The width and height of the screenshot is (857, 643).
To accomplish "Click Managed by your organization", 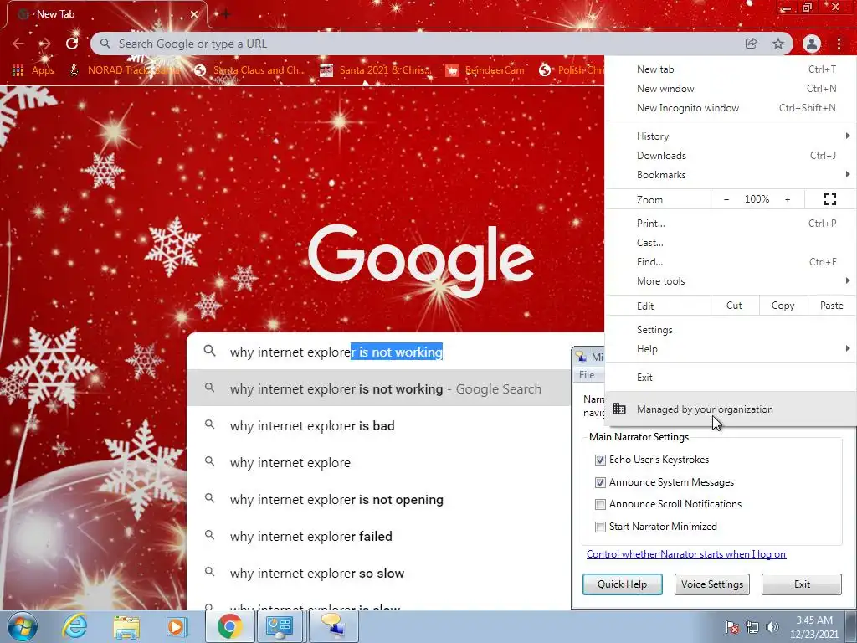I will [731, 409].
